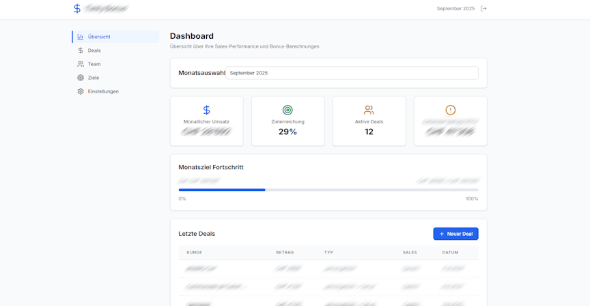The width and height of the screenshot is (590, 306).
Task: Click the Monatsziel Fortschritt progress bar
Action: [328, 189]
